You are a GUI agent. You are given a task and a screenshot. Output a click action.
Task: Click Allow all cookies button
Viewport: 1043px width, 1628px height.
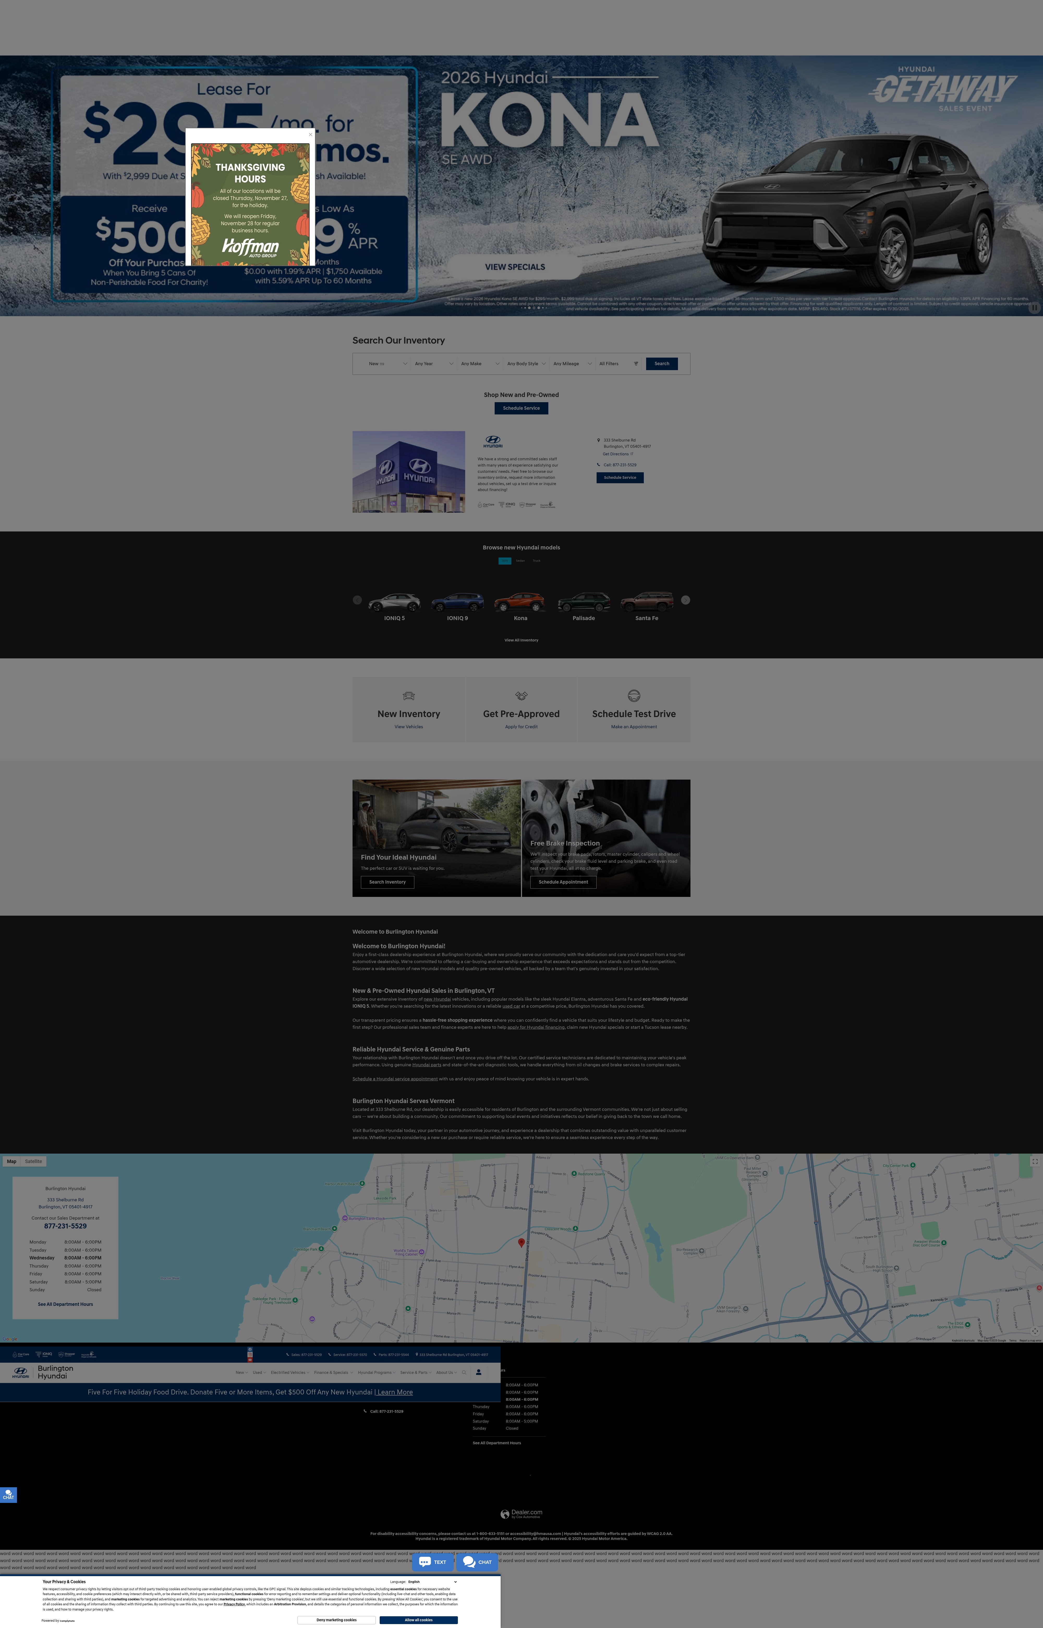(419, 1620)
